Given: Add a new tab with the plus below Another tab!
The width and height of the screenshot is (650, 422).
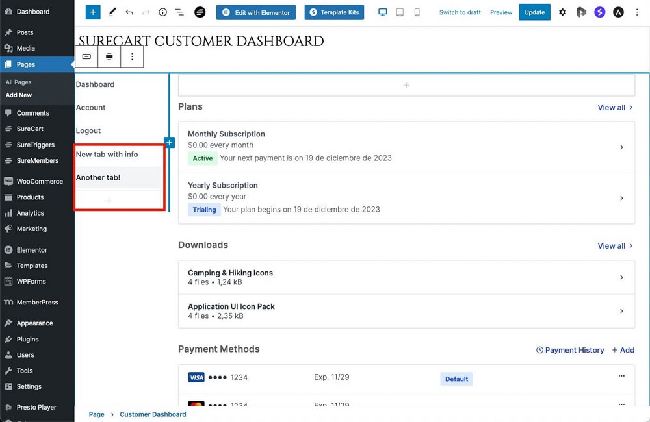Looking at the screenshot, I should tap(109, 201).
